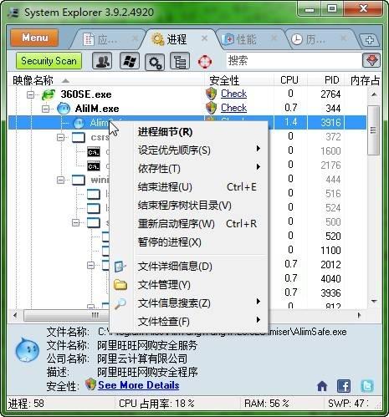
Task: Toggle the Windows system processes icon
Action: click(x=130, y=61)
